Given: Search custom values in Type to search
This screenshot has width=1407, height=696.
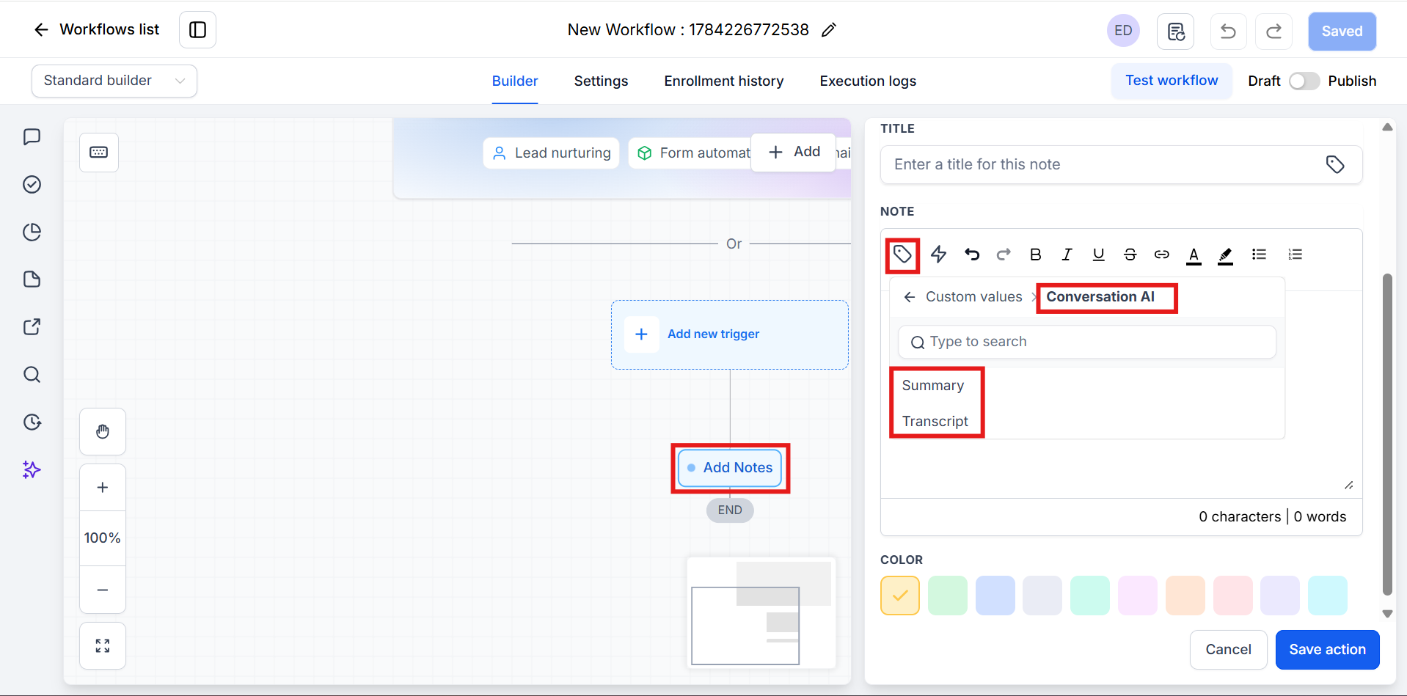Looking at the screenshot, I should pyautogui.click(x=1087, y=342).
